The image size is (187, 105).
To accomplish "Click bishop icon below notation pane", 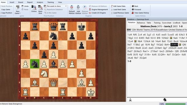I will (x=130, y=100).
